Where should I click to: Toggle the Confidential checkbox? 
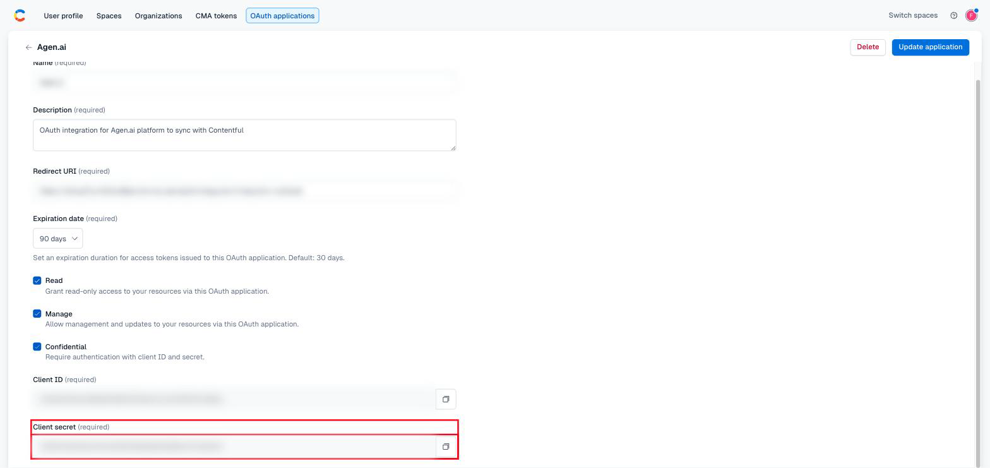click(x=37, y=347)
